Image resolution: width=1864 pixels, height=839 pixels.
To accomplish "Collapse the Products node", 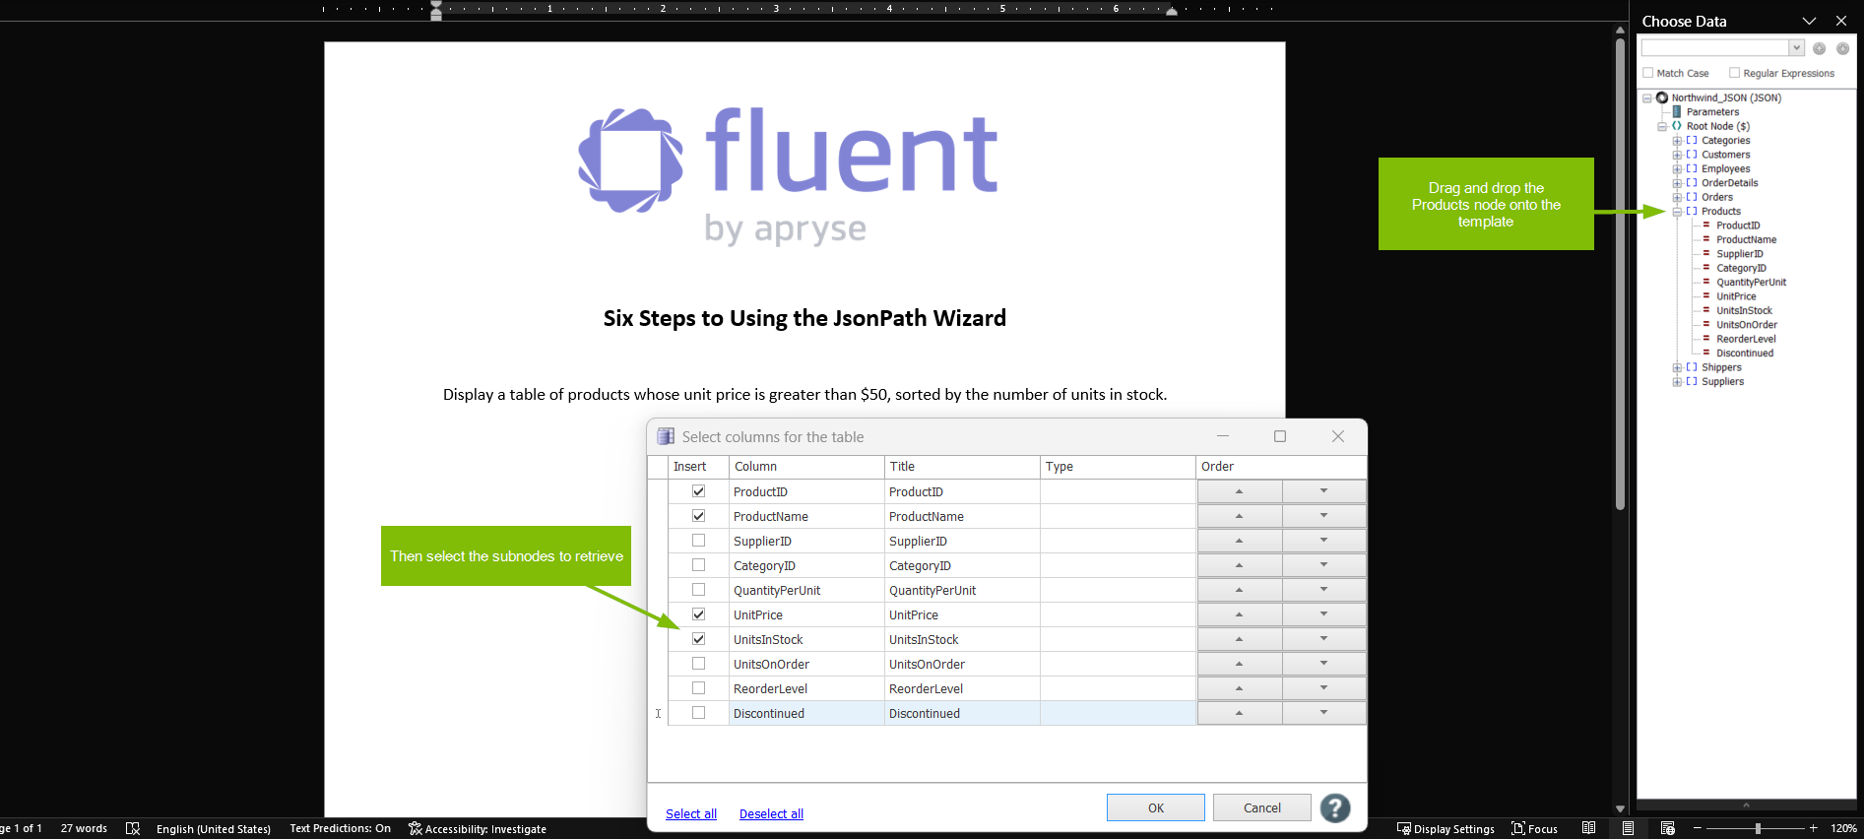I will point(1677,212).
